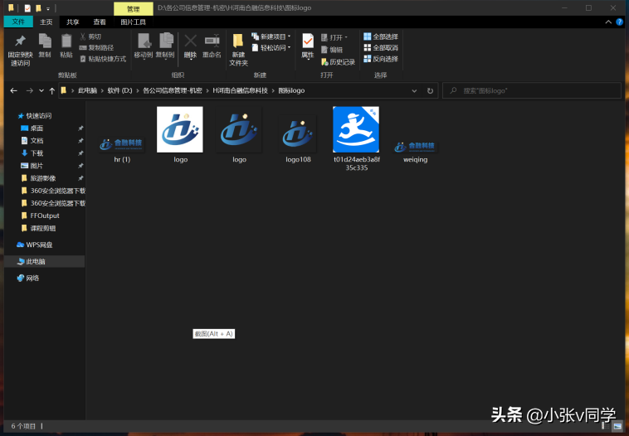Select the logo108 image thumbnail
The image size is (629, 436).
click(x=298, y=133)
